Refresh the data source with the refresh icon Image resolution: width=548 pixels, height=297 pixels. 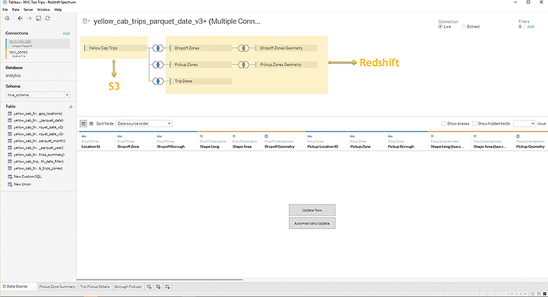47,18
